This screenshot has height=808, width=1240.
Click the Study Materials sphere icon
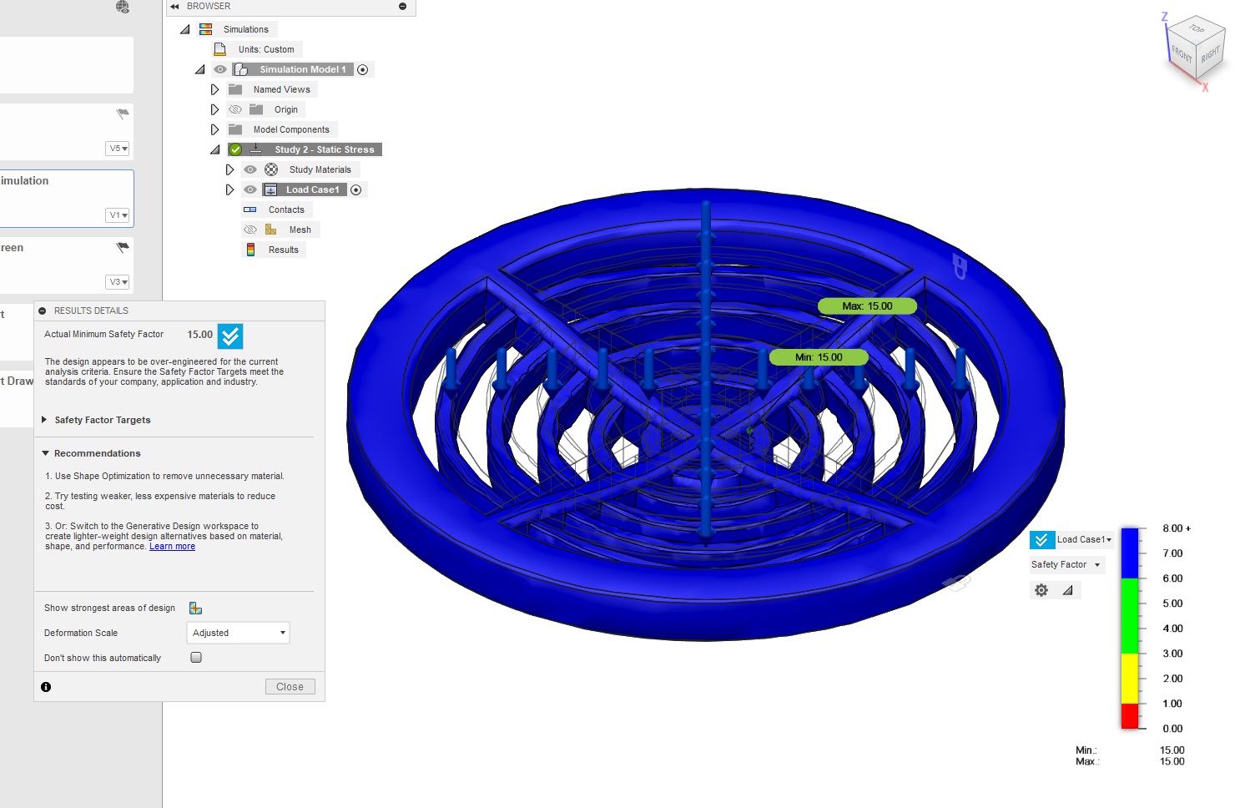coord(271,169)
